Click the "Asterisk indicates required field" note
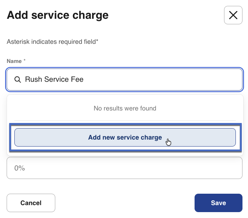248x218 pixels. pyautogui.click(x=52, y=42)
